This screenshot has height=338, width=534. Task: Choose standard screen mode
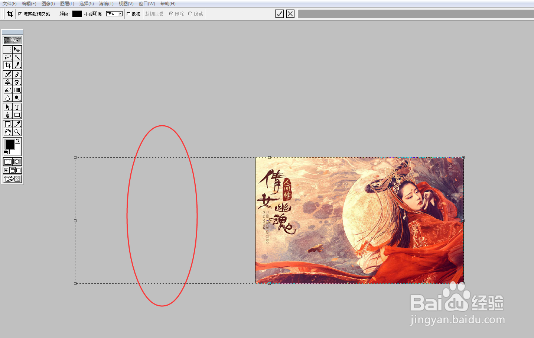6,170
